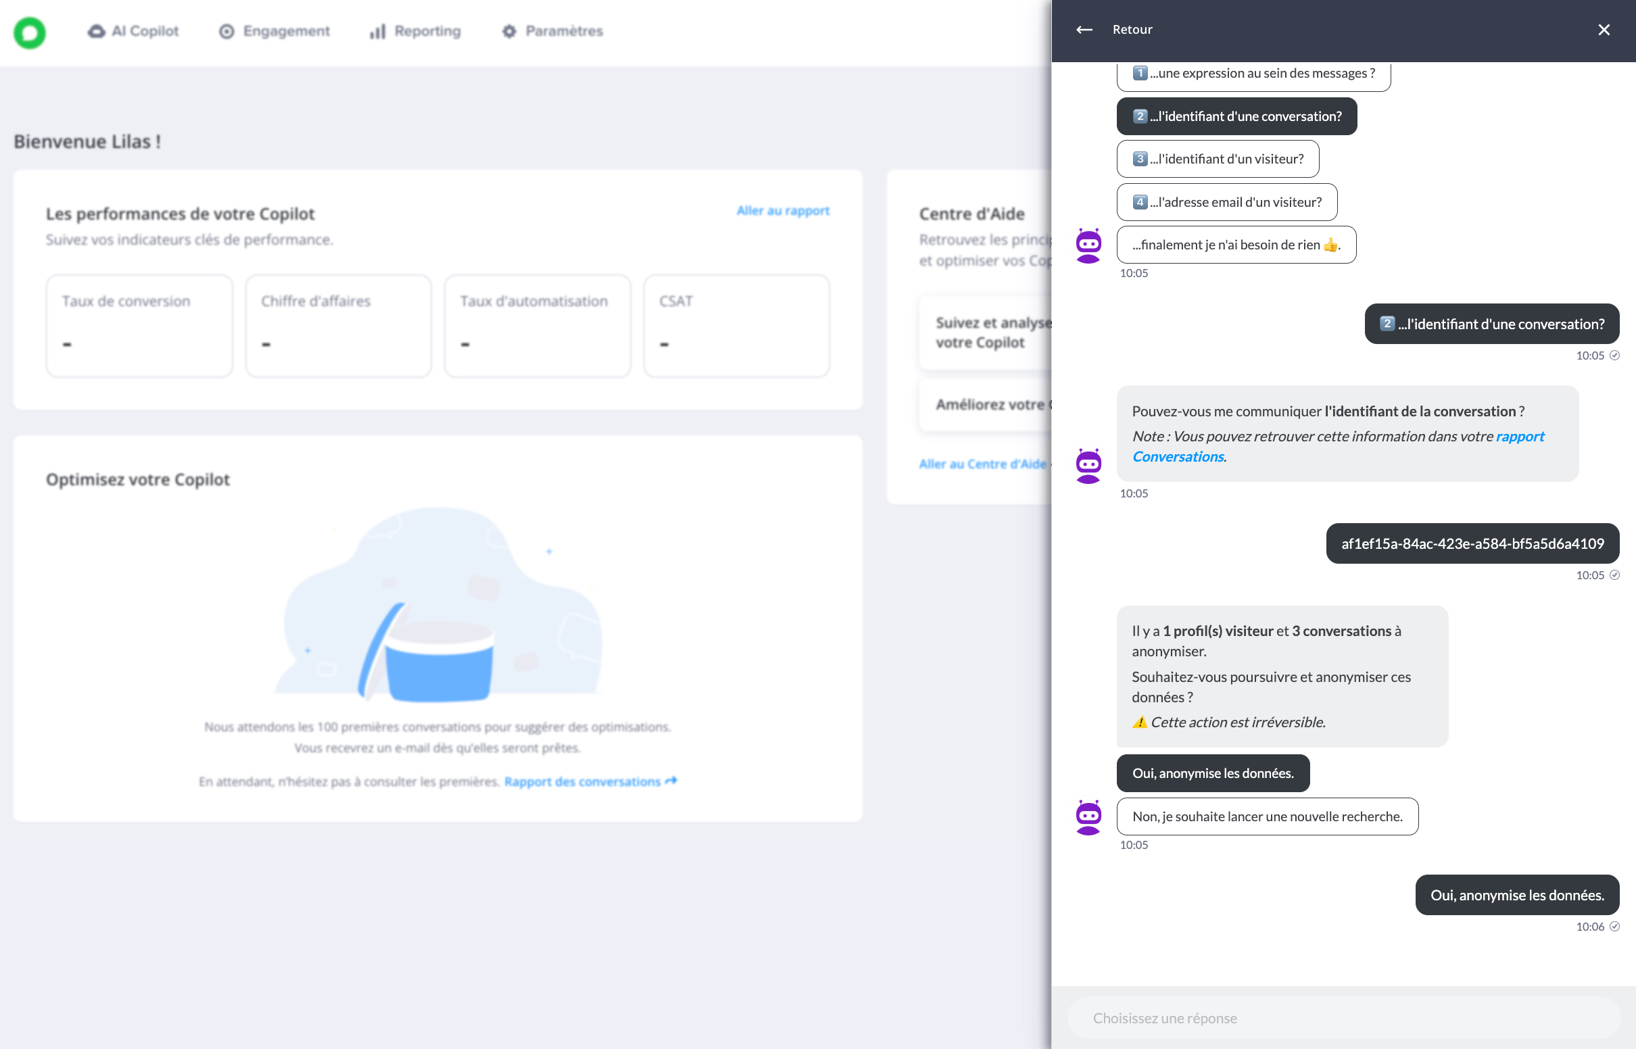The height and width of the screenshot is (1049, 1636).
Task: Open the Améliorez votre help card
Action: [985, 405]
